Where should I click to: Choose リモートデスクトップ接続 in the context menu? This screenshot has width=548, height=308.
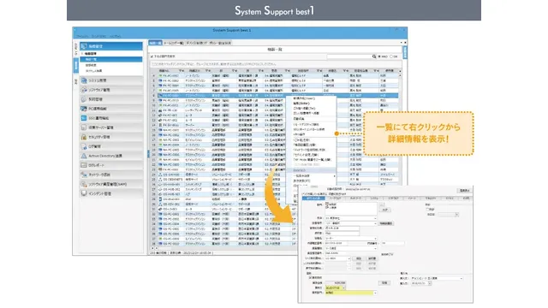click(x=307, y=124)
